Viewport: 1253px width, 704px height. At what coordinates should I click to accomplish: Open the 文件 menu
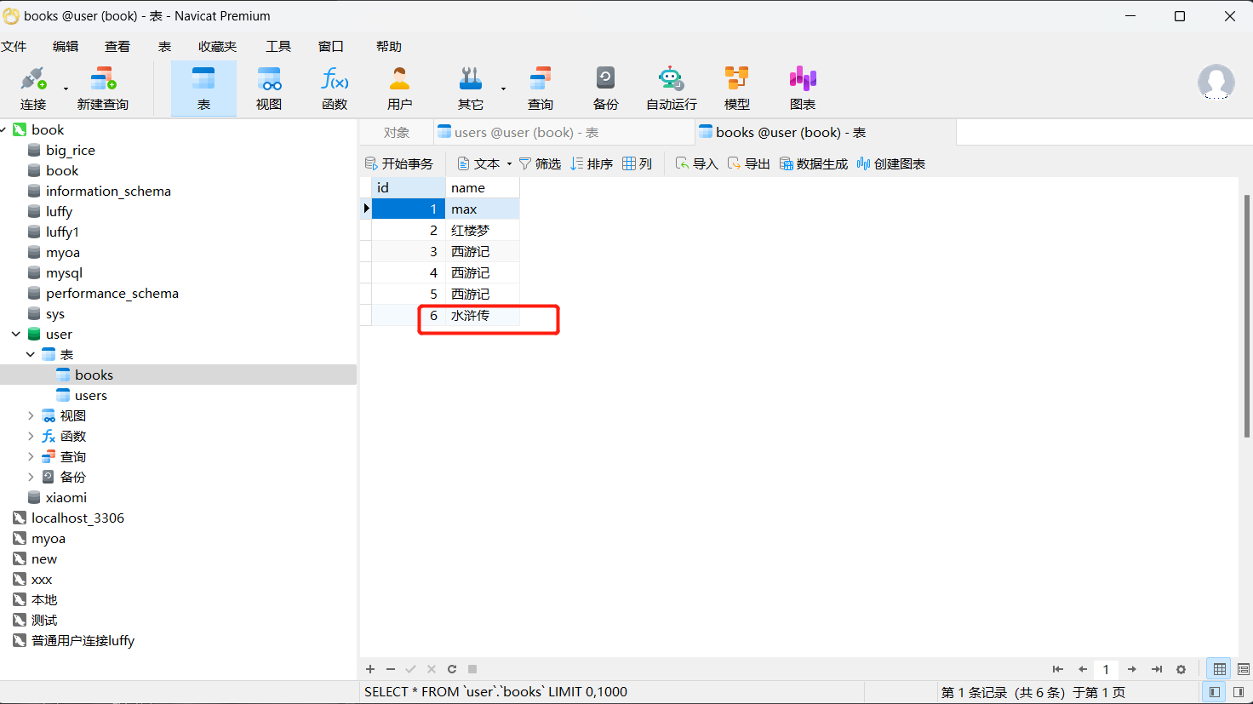[x=14, y=46]
